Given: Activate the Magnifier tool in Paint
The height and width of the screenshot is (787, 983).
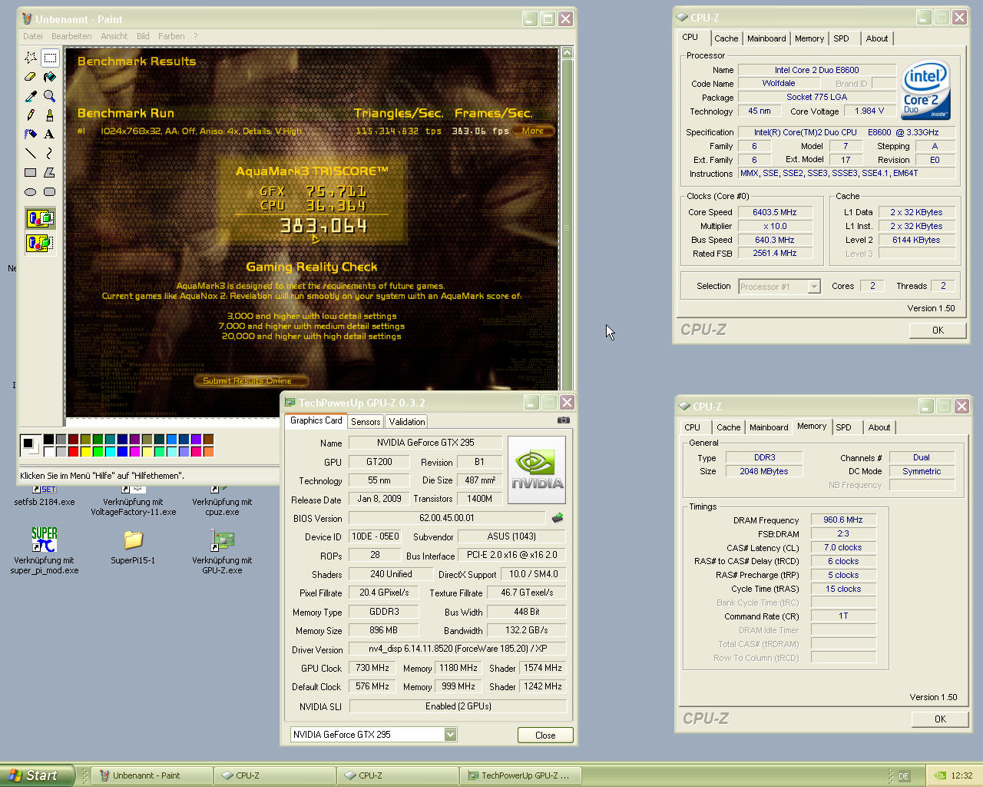Looking at the screenshot, I should pyautogui.click(x=50, y=96).
